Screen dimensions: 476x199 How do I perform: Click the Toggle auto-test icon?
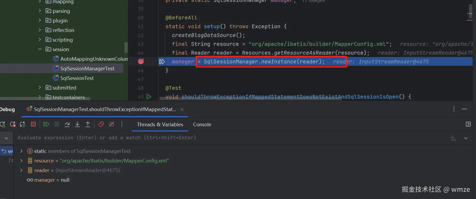tap(23, 124)
